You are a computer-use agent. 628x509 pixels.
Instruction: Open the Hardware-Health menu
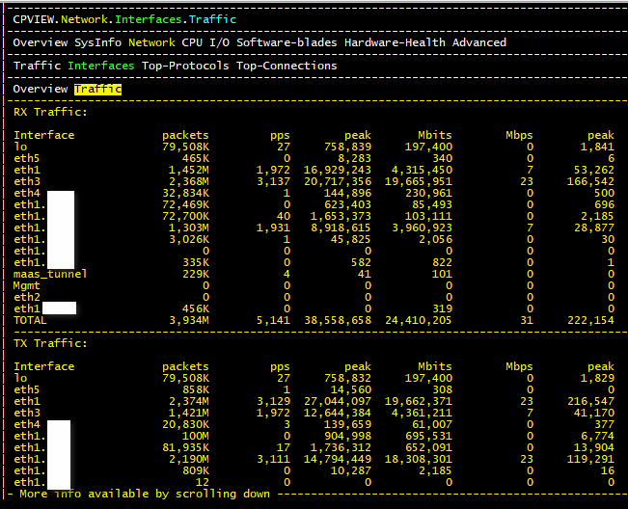click(x=395, y=42)
